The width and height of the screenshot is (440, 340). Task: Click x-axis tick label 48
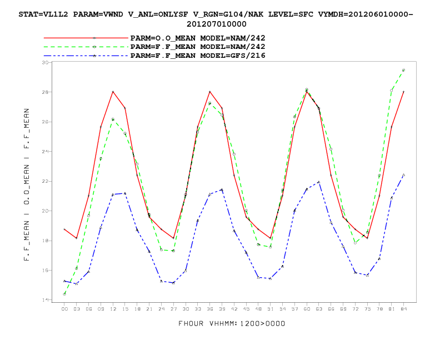258,309
